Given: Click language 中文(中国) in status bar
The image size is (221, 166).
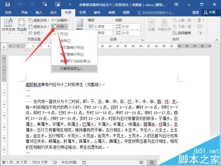Looking at the screenshot, I should 69,162.
